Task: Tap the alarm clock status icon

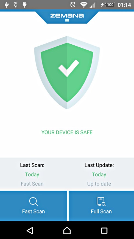Action: point(73,5)
